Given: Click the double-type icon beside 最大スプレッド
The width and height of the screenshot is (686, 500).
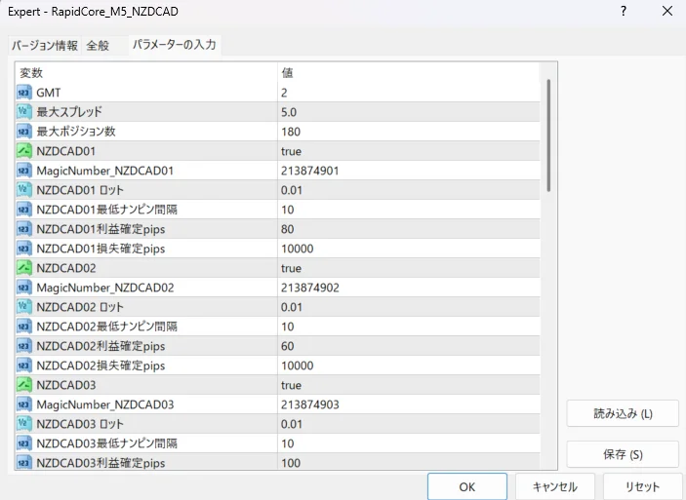Looking at the screenshot, I should click(x=24, y=112).
